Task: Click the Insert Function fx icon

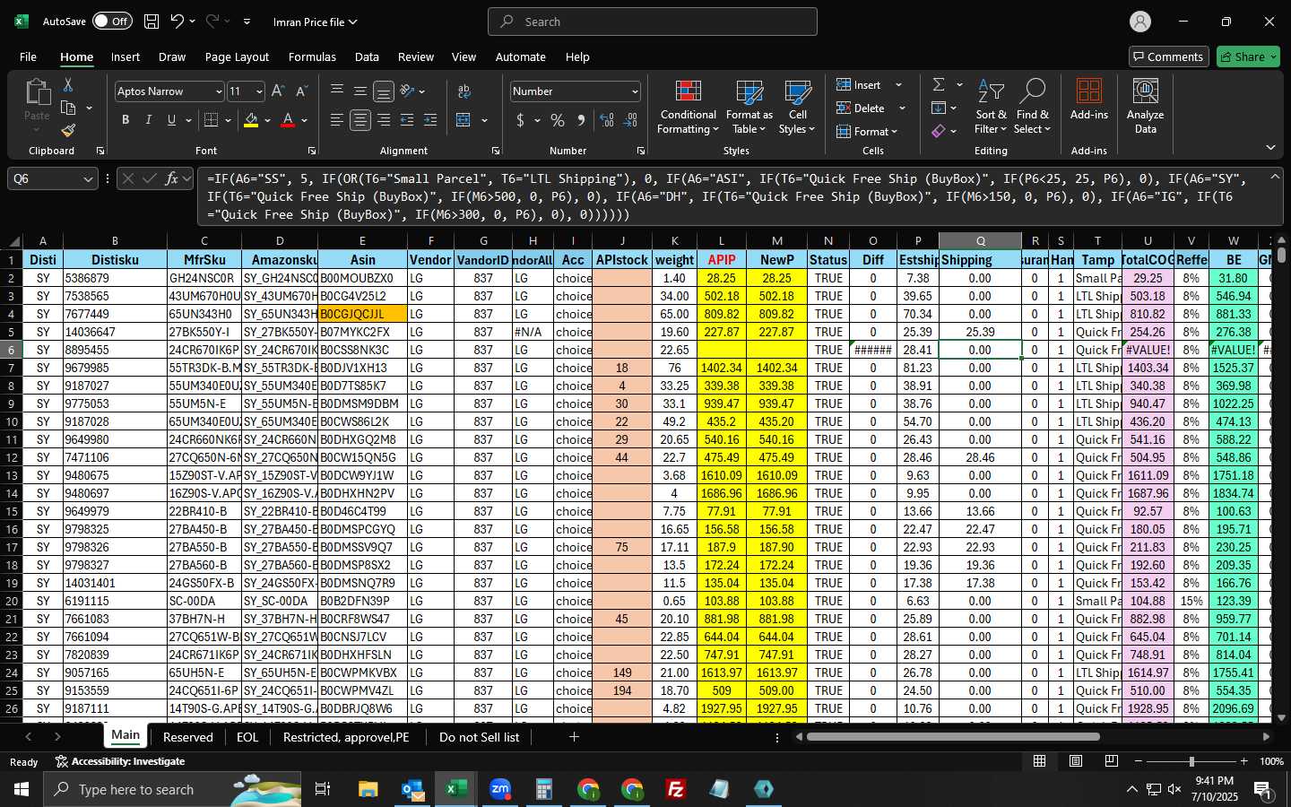Action: (171, 178)
